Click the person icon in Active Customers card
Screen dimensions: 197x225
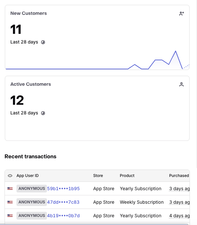[x=181, y=84]
